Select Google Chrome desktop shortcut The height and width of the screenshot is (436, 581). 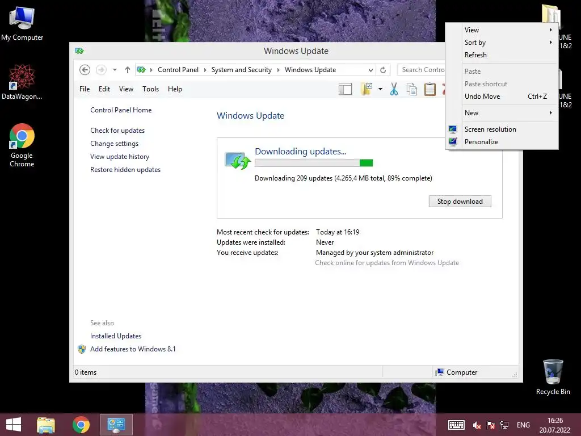coord(22,145)
